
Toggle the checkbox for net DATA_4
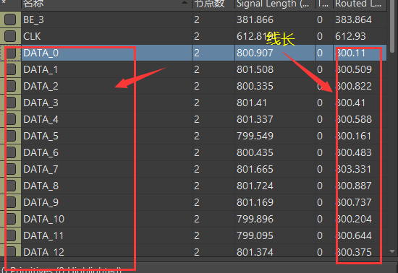point(10,119)
